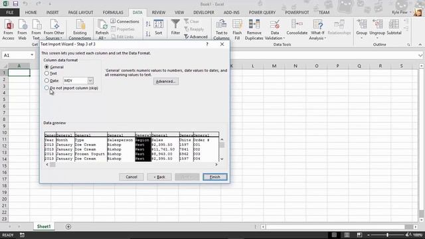The width and height of the screenshot is (425, 239).
Task: Click the macro record icon in status bar
Action: point(22,235)
